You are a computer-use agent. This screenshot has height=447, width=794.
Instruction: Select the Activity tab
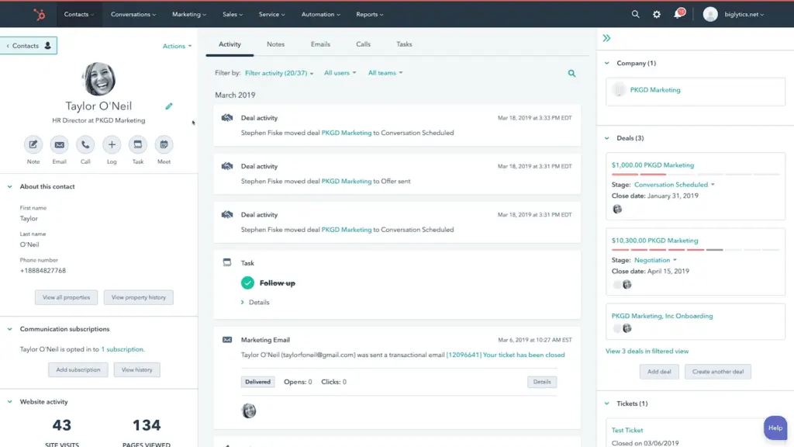pyautogui.click(x=230, y=44)
